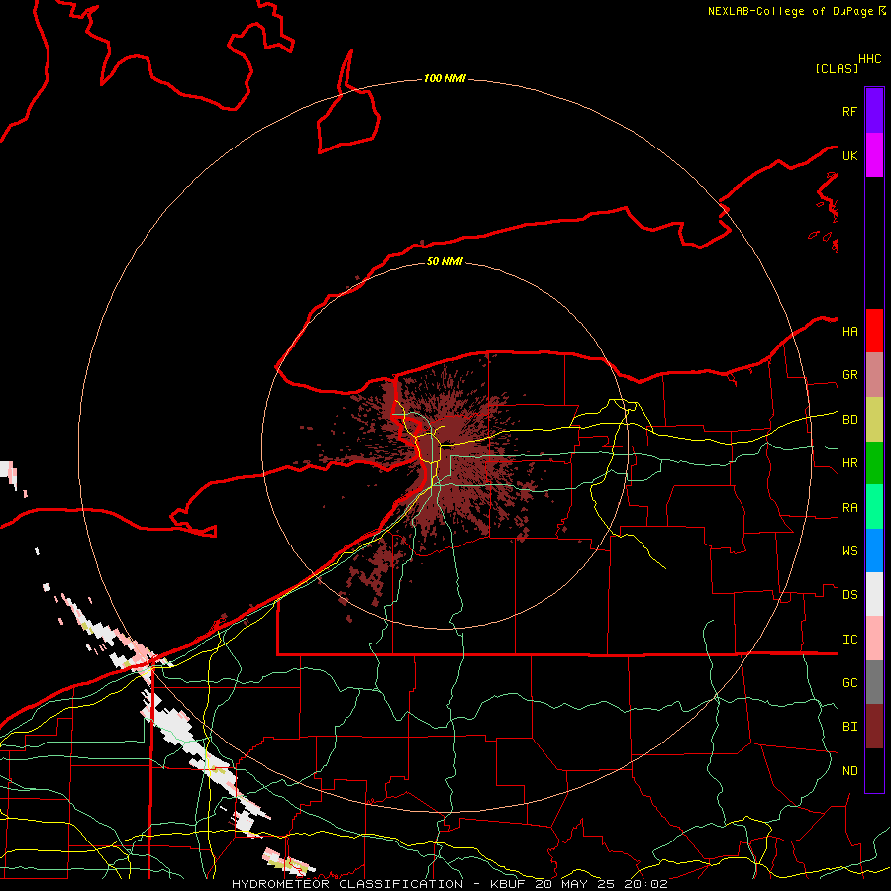Viewport: 891px width, 891px height.
Task: Select the gray GC graupel swatch
Action: [874, 682]
